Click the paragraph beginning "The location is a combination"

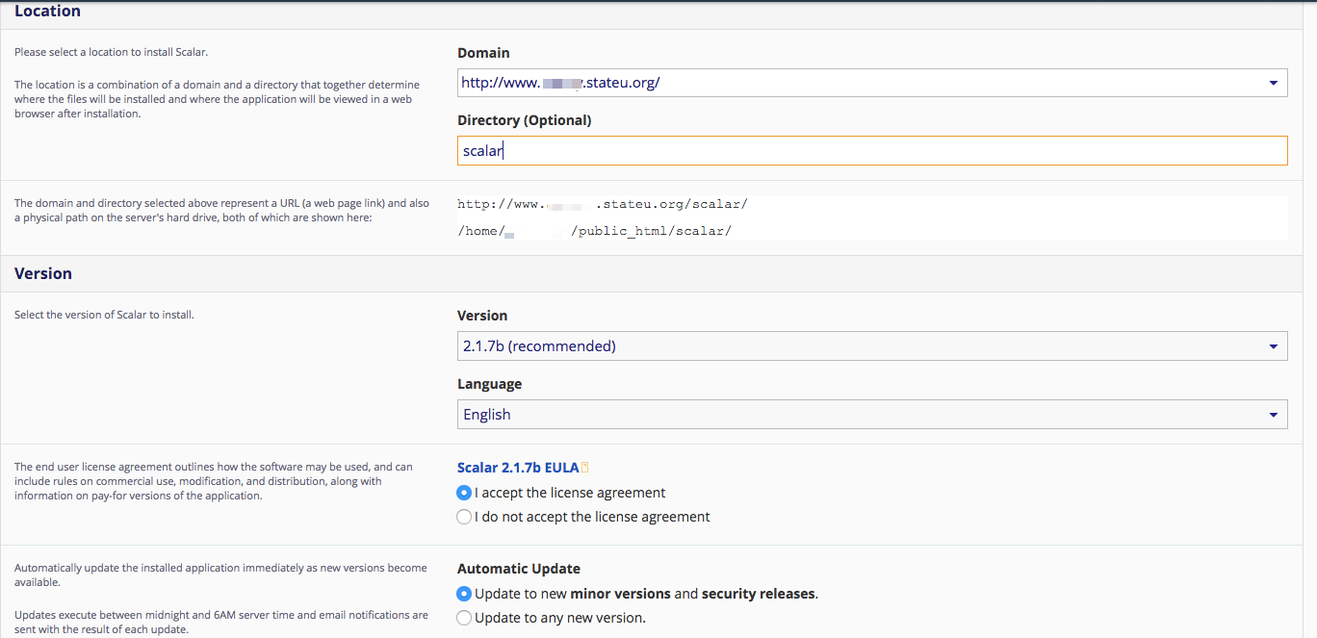[217, 99]
